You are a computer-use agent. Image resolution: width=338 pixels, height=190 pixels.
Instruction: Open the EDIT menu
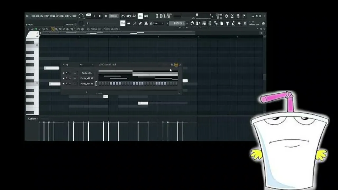pos(33,16)
